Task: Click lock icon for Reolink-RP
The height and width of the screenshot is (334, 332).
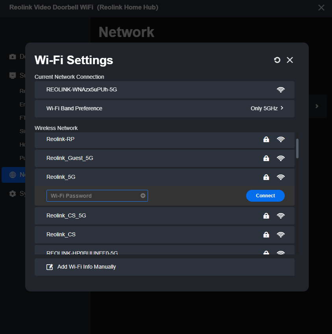Action: click(x=266, y=139)
